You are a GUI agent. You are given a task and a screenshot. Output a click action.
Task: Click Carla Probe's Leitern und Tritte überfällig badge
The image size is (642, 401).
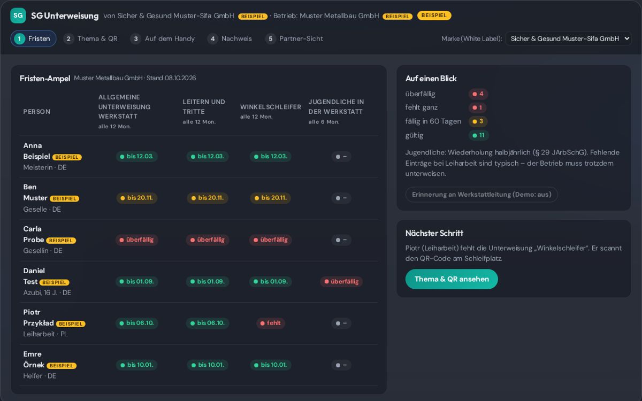click(208, 240)
